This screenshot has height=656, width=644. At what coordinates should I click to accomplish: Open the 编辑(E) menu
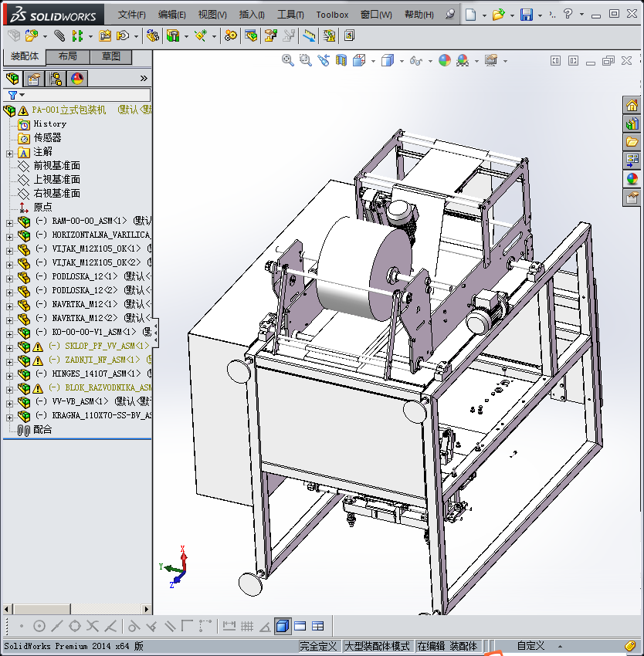coord(171,15)
